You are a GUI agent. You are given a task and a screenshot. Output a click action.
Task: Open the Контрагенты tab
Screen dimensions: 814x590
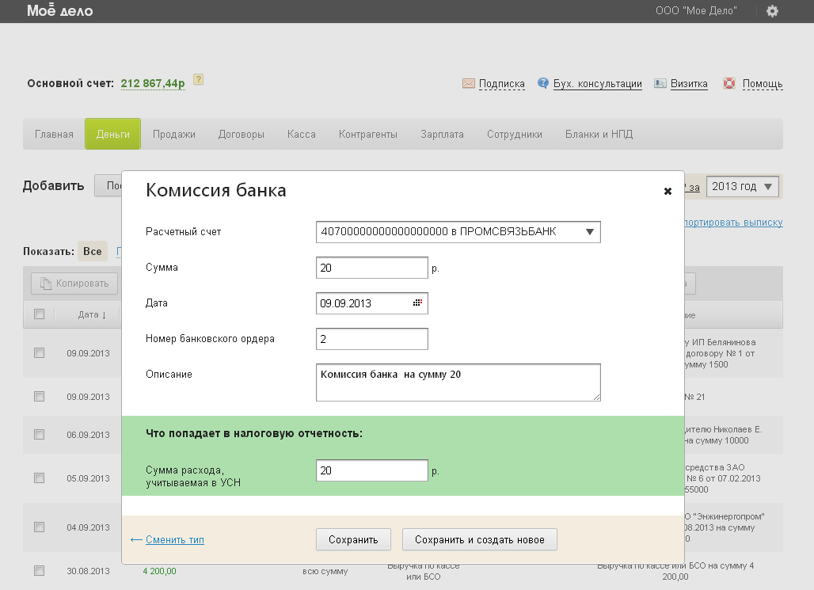[x=368, y=135]
